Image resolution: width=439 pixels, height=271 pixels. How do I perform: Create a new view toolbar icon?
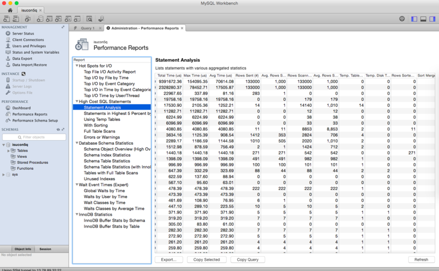click(58, 19)
